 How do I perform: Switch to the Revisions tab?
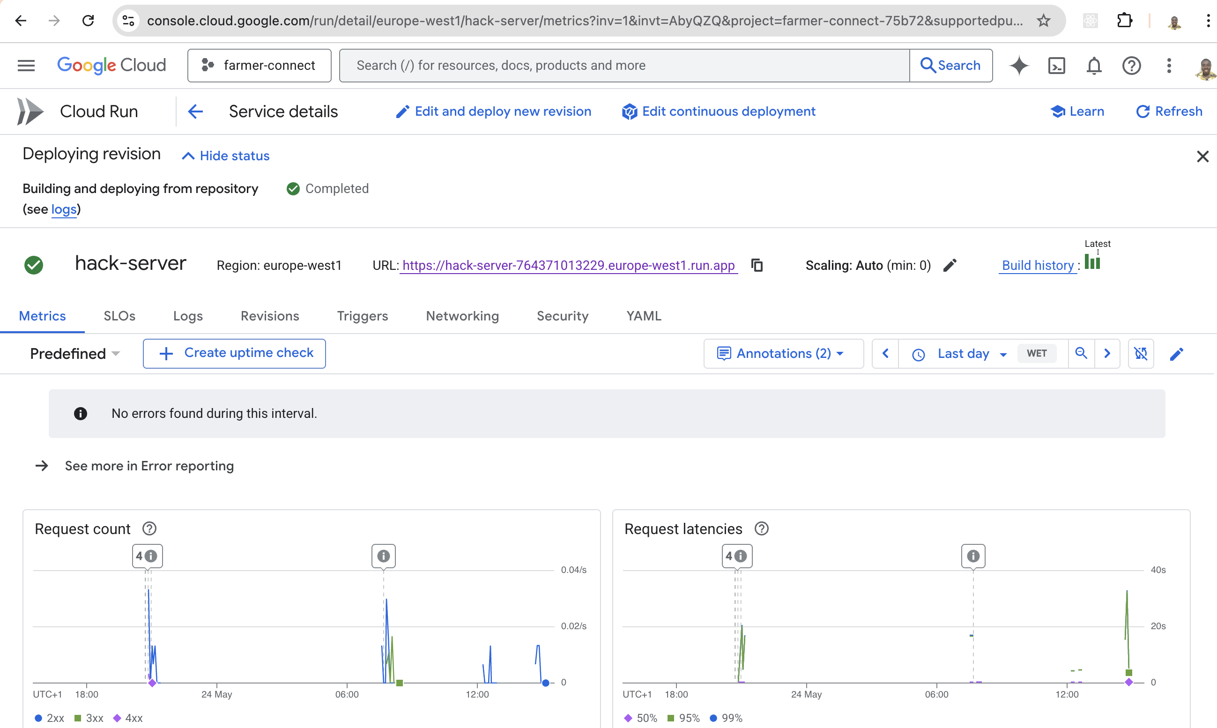coord(270,316)
